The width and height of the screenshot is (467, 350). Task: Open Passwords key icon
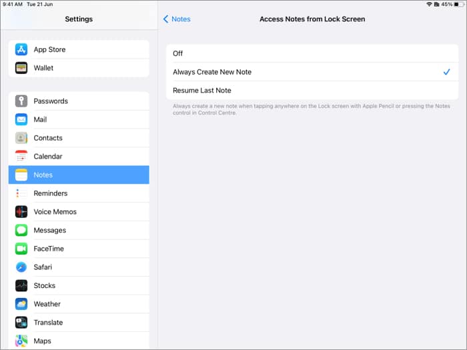[21, 101]
